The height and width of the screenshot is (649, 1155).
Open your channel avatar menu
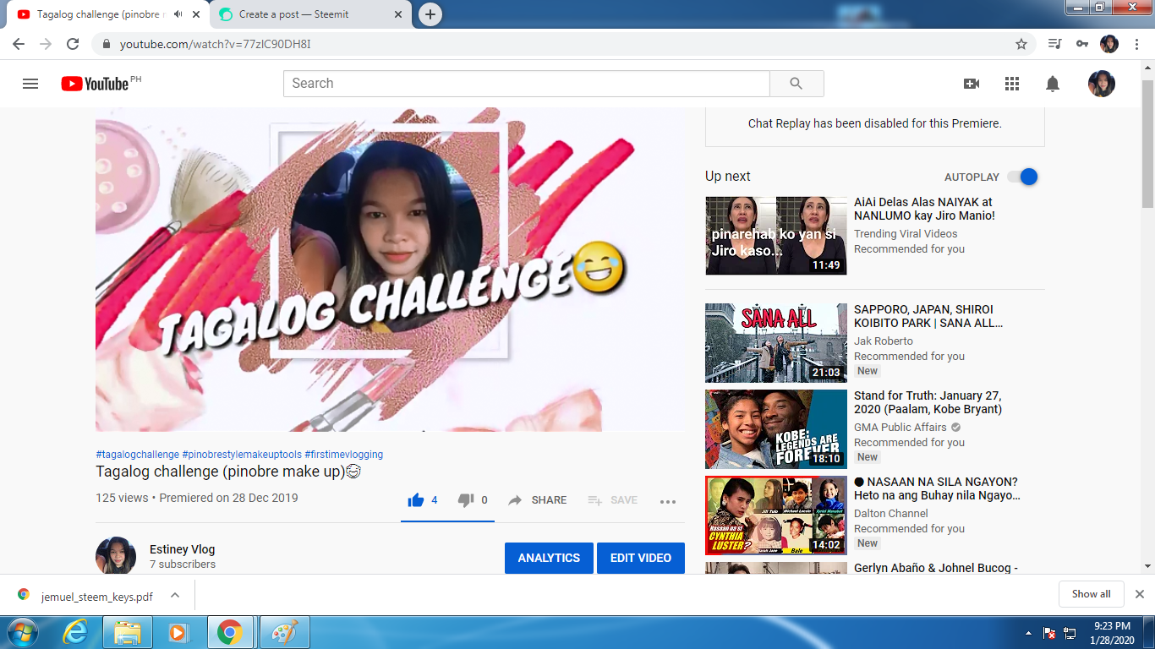(1101, 83)
